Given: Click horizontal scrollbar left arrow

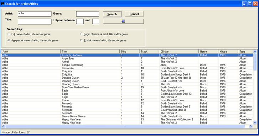Looking at the screenshot, I should [3, 126].
